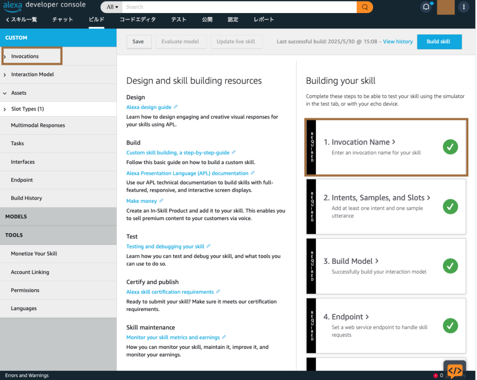Click the green checkmark for Intents, Samples, and Slots
Screen dimensions: 477x380
click(450, 207)
